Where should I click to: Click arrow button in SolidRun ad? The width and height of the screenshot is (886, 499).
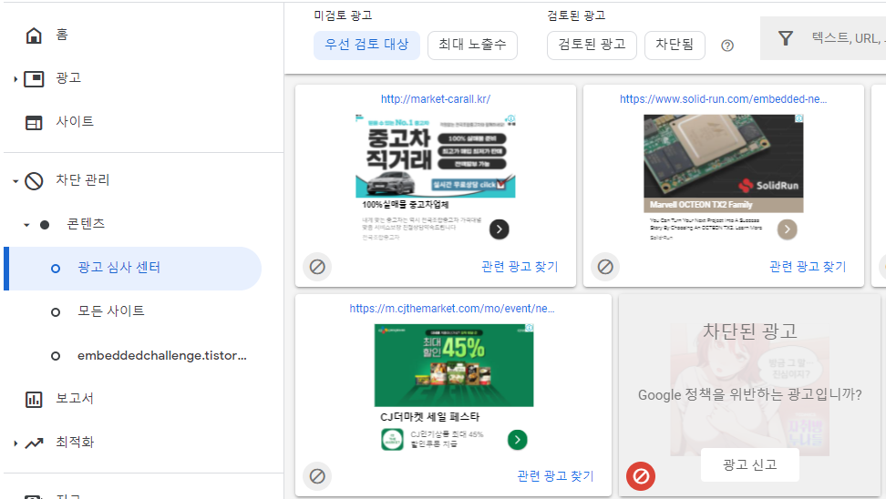(x=788, y=229)
